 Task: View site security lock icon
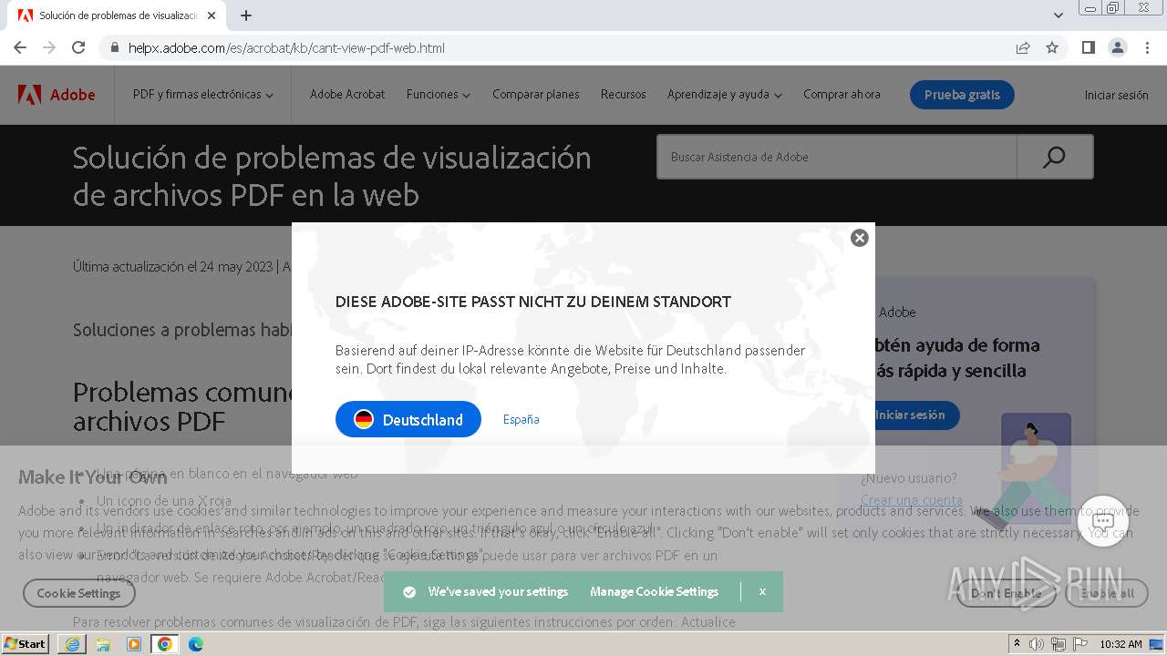pos(115,47)
